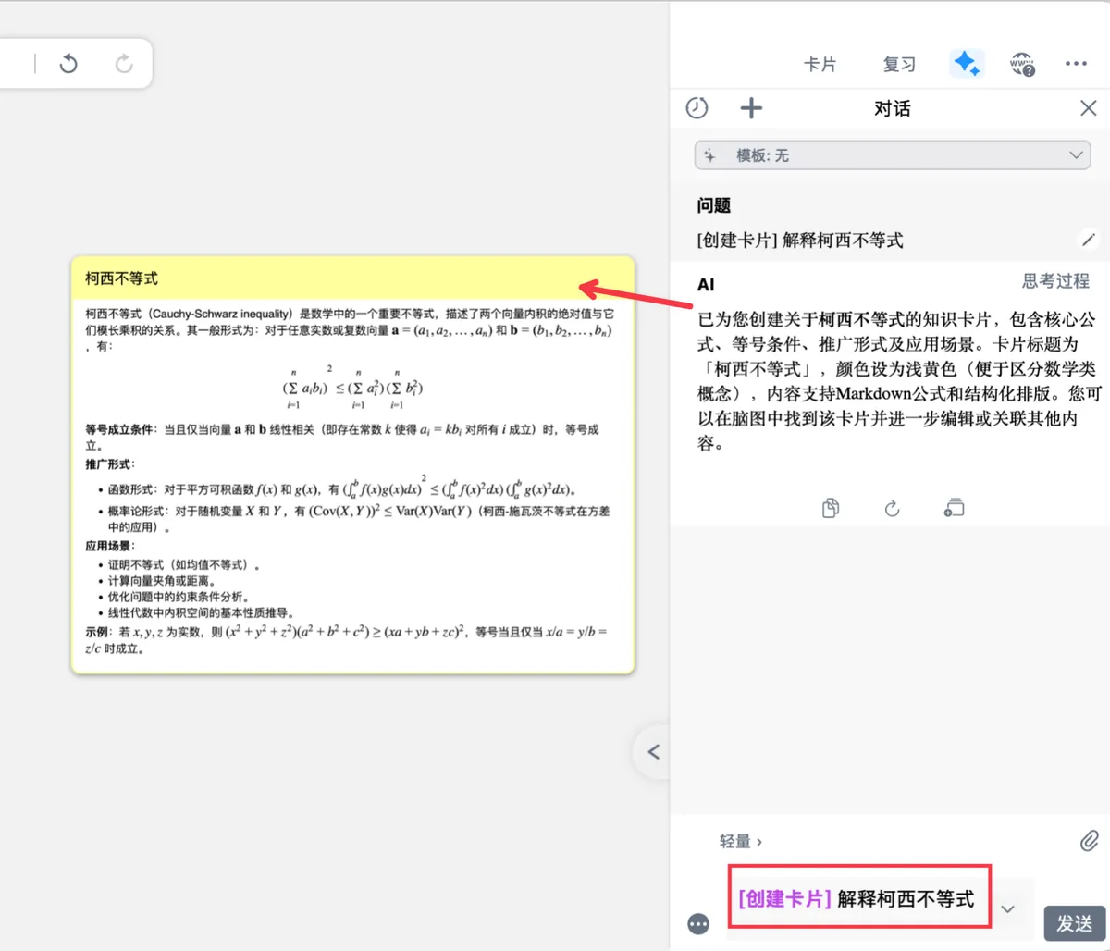Show the 思考过程 details

click(1055, 281)
